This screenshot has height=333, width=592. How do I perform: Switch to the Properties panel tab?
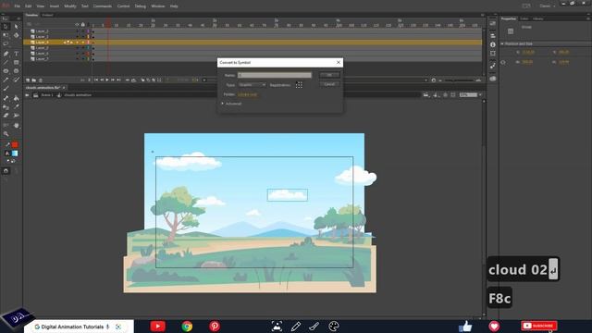click(x=508, y=18)
